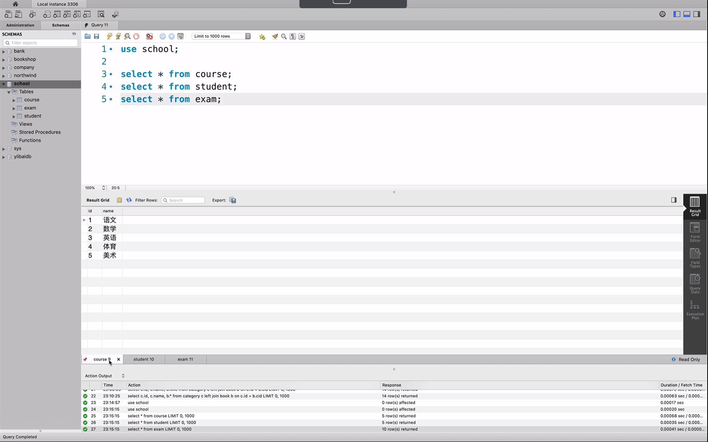Open Execution Plan panel
This screenshot has width=708, height=442.
695,310
